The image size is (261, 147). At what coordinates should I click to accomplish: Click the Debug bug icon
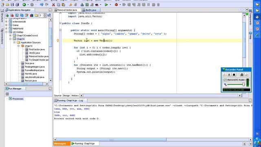pos(116,4)
